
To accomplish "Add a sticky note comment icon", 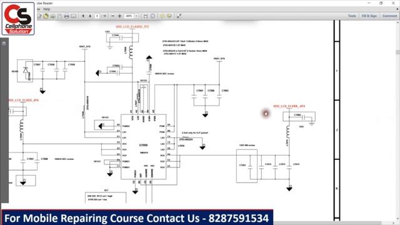I will coord(162,16).
